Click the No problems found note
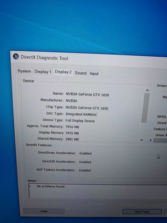The image size is (167, 223). pos(51,186)
